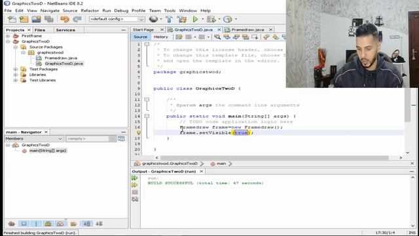The width and height of the screenshot is (419, 236).
Task: Click the New Project toolbar icon
Action: (24, 19)
